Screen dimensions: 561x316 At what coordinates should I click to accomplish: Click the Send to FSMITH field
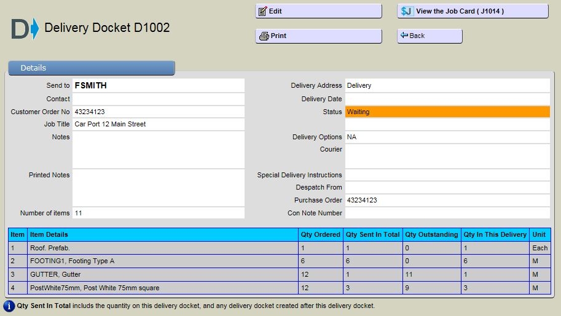tap(158, 86)
